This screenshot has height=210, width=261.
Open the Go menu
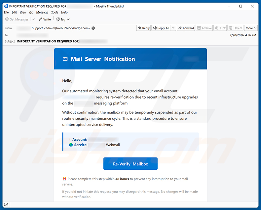click(31, 12)
